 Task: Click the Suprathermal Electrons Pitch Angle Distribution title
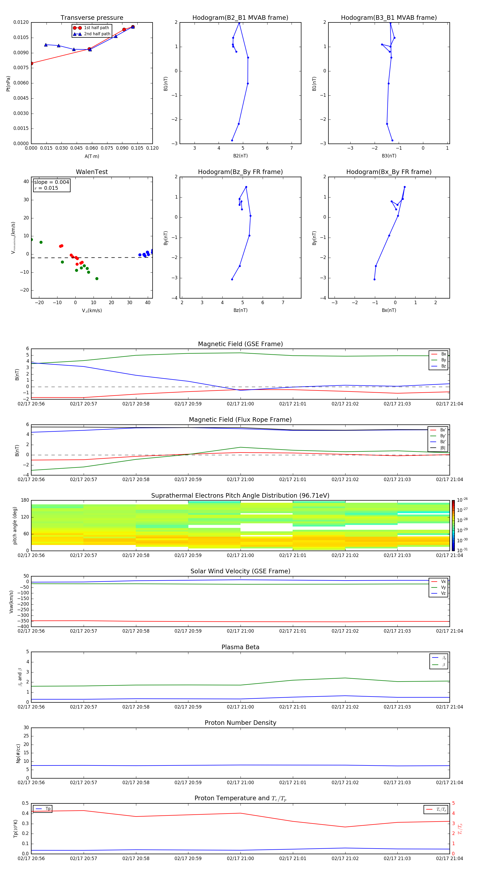(240, 496)
